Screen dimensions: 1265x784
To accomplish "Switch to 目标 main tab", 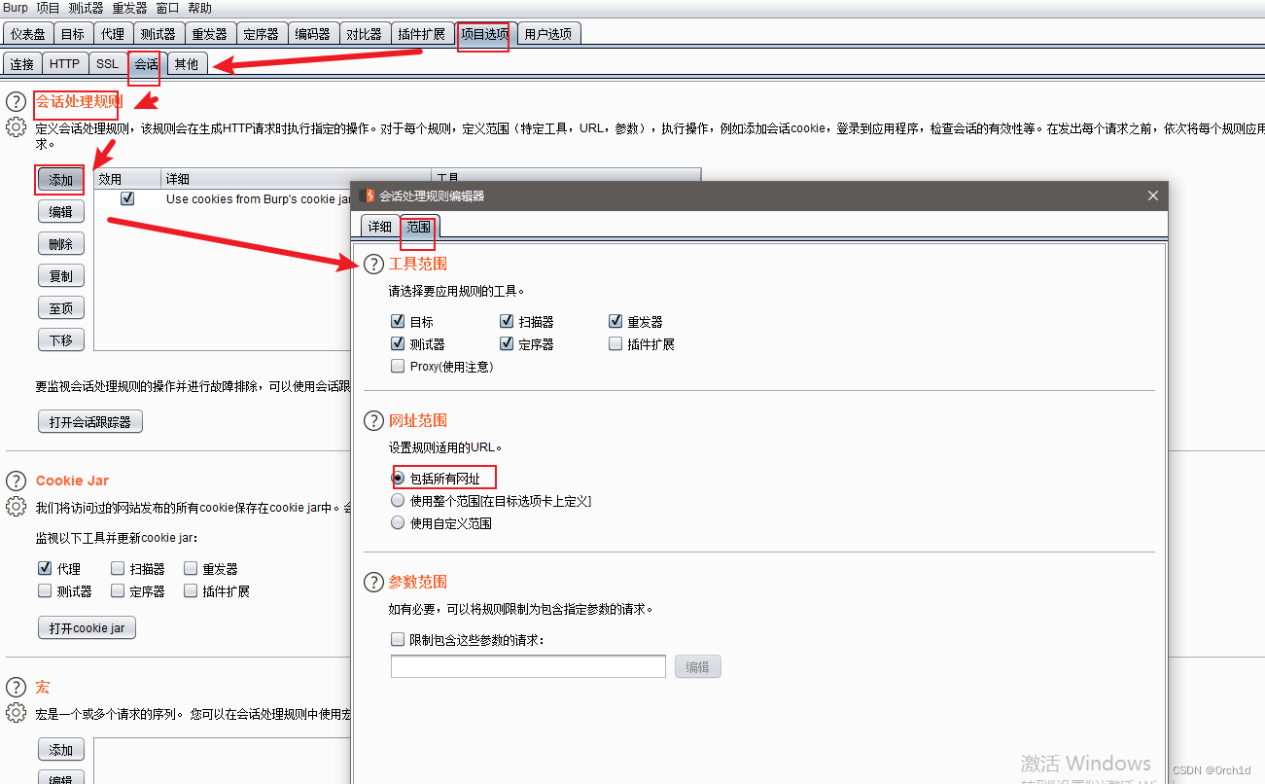I will 73,34.
